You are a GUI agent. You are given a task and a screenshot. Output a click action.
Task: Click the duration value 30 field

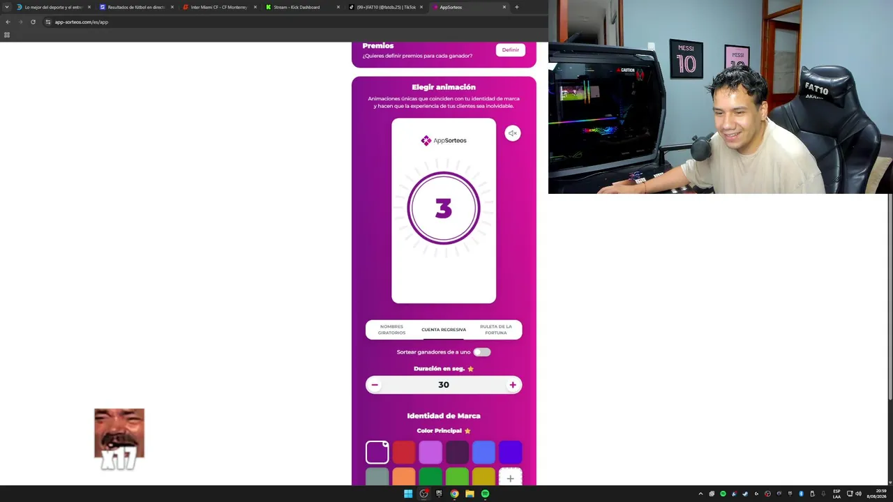tap(444, 385)
